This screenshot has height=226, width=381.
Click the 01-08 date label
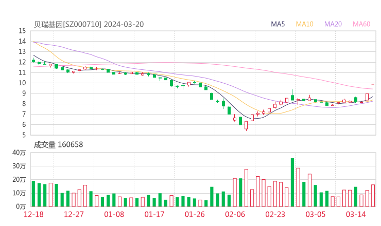(x=114, y=214)
